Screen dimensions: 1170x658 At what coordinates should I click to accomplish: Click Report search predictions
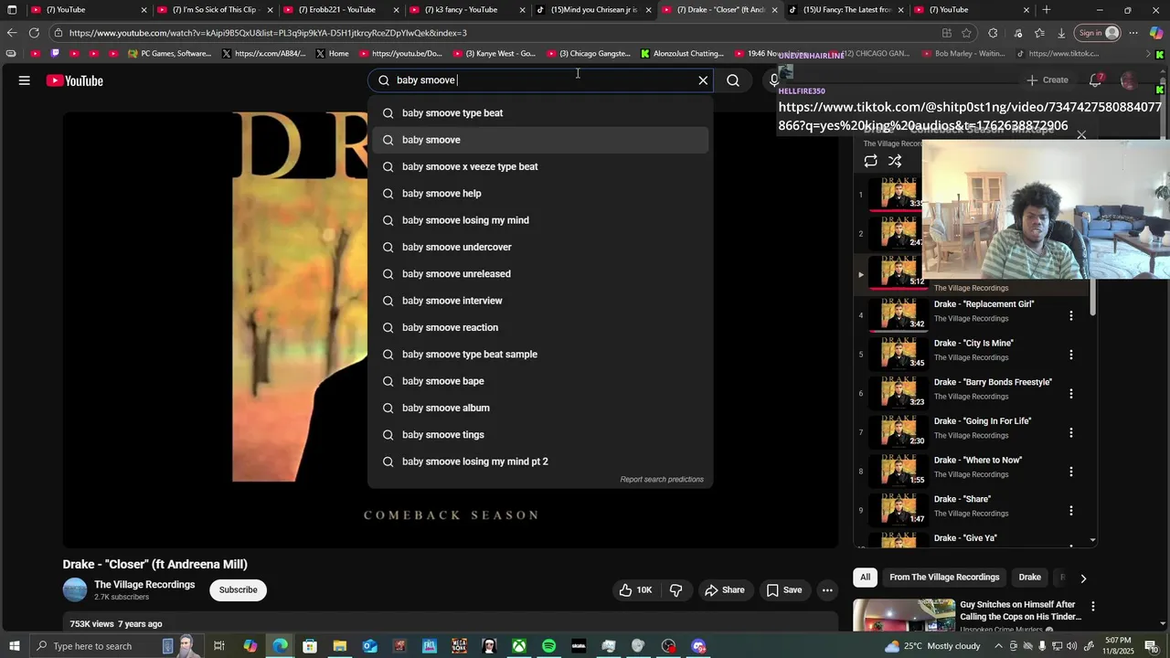(662, 480)
